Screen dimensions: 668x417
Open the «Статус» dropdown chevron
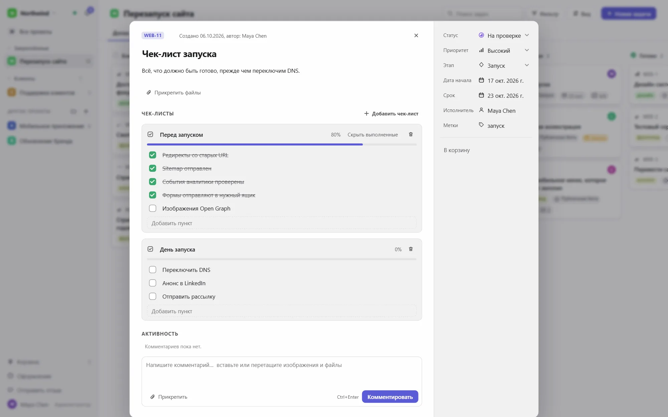point(527,35)
